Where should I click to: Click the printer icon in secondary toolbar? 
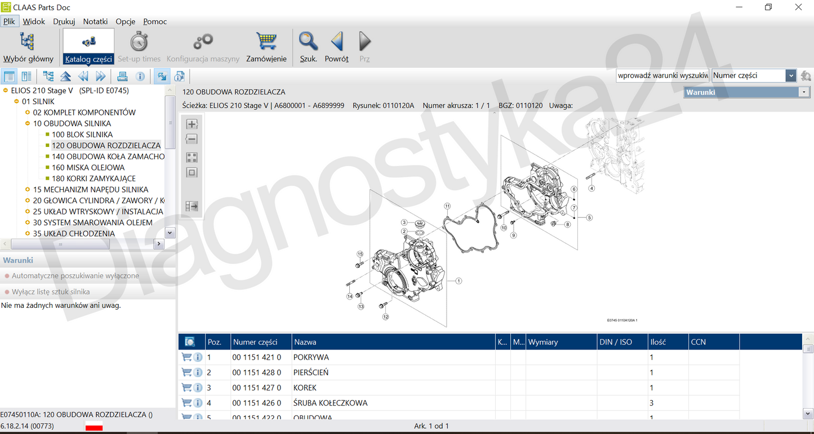click(x=122, y=77)
